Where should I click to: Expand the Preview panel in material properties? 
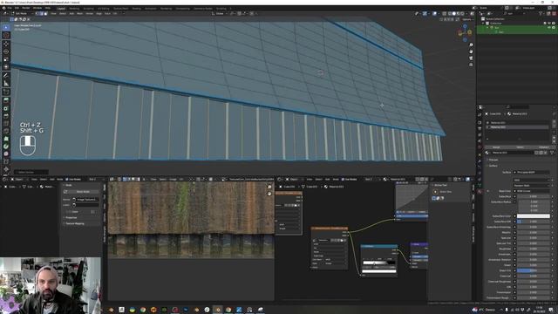click(x=493, y=160)
